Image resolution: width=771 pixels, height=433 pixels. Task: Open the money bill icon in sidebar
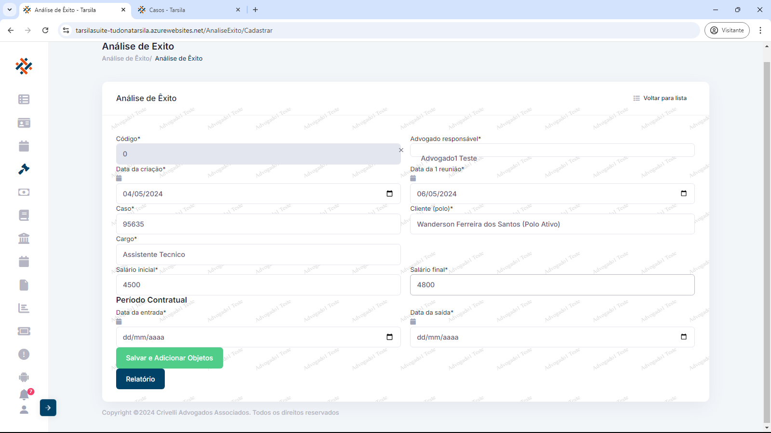click(24, 192)
